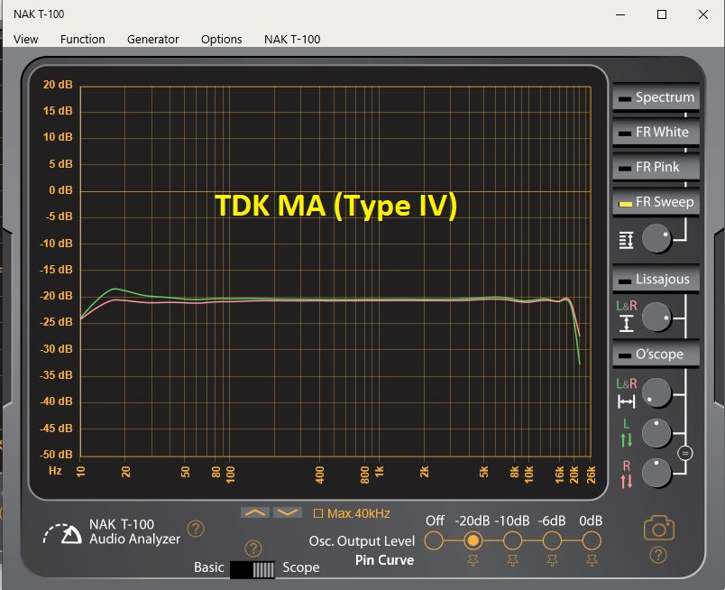Click the sweep vertical scale icon
Image resolution: width=725 pixels, height=590 pixels.
click(x=626, y=240)
